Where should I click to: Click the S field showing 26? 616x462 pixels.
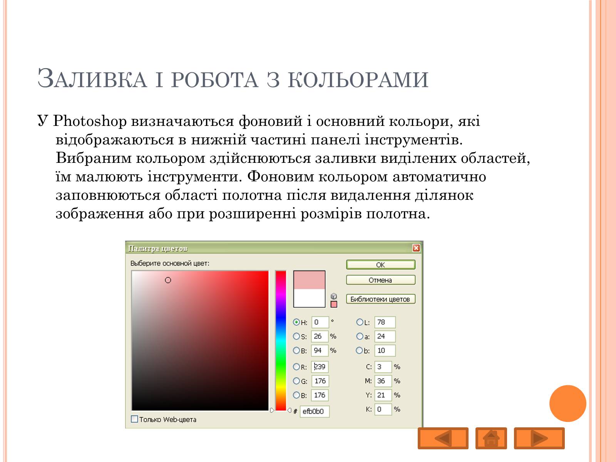320,336
